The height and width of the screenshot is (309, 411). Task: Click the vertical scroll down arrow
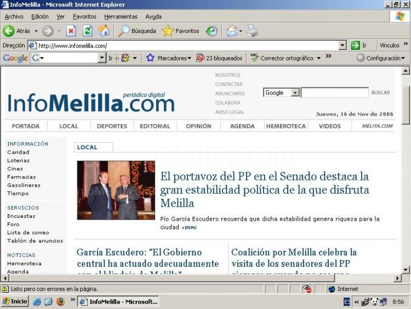pos(406,269)
